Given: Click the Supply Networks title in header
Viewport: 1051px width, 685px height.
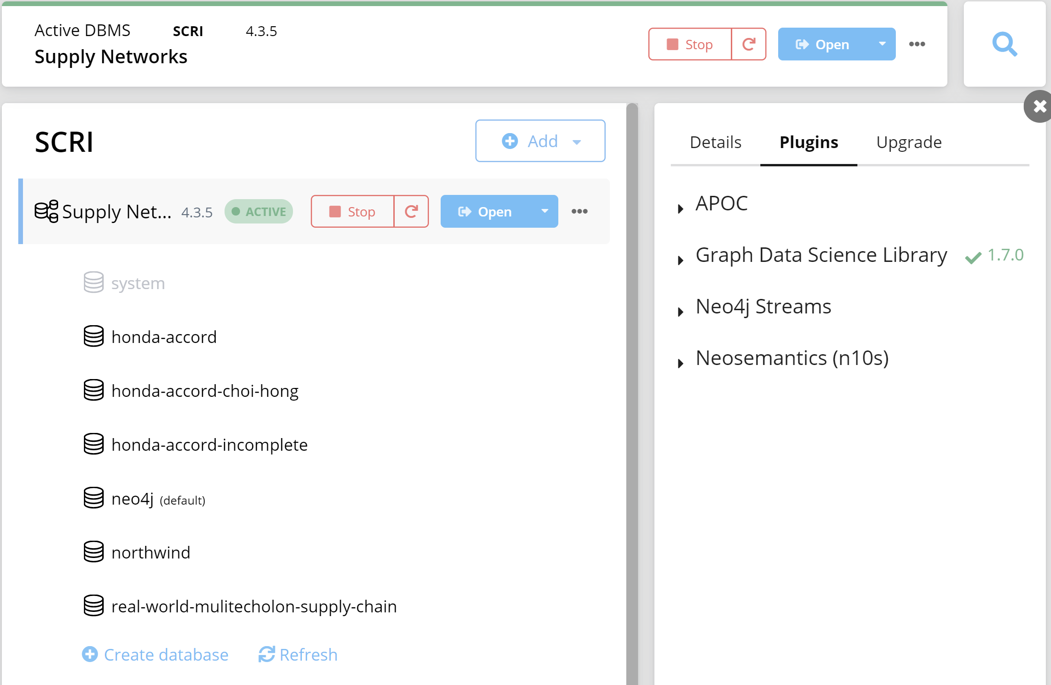Looking at the screenshot, I should click(111, 57).
